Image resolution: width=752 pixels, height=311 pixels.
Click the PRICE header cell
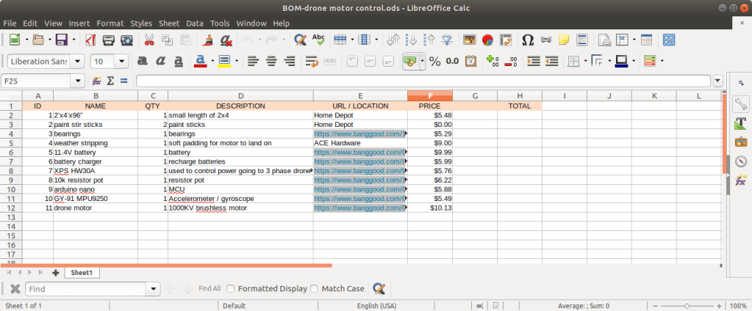click(x=429, y=106)
